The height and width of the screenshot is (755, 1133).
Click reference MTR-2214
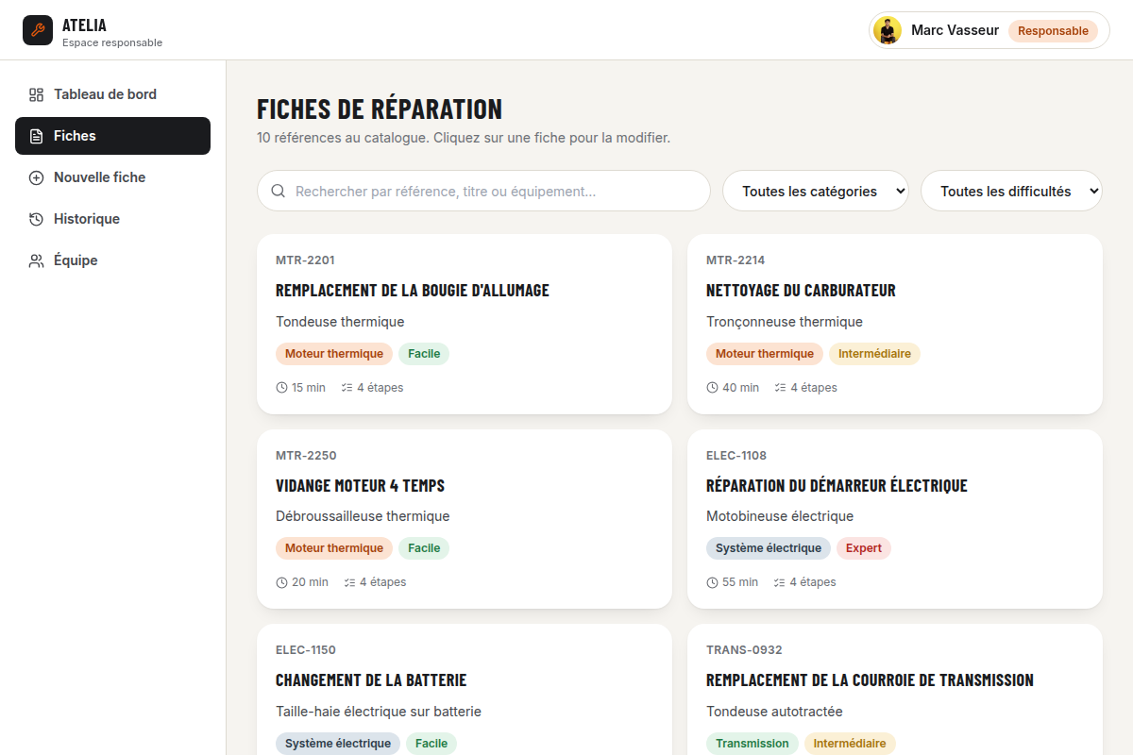[x=736, y=260]
